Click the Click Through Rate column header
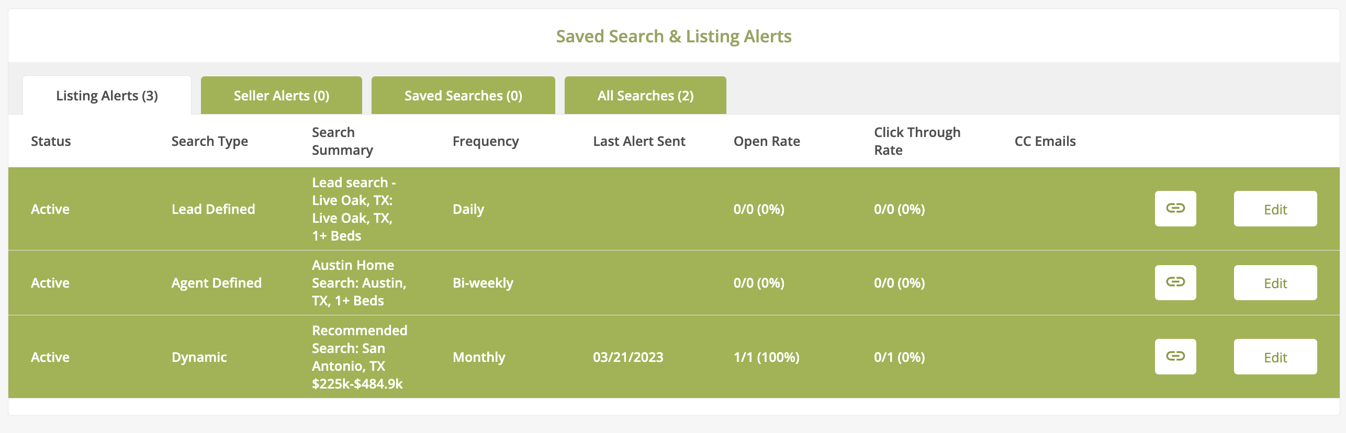This screenshot has width=1346, height=433. pos(917,141)
